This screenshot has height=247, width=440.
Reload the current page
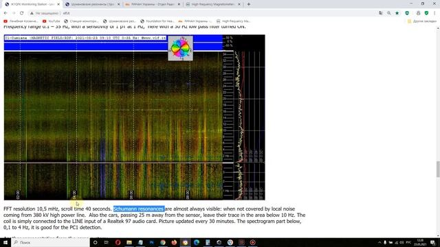point(21,13)
